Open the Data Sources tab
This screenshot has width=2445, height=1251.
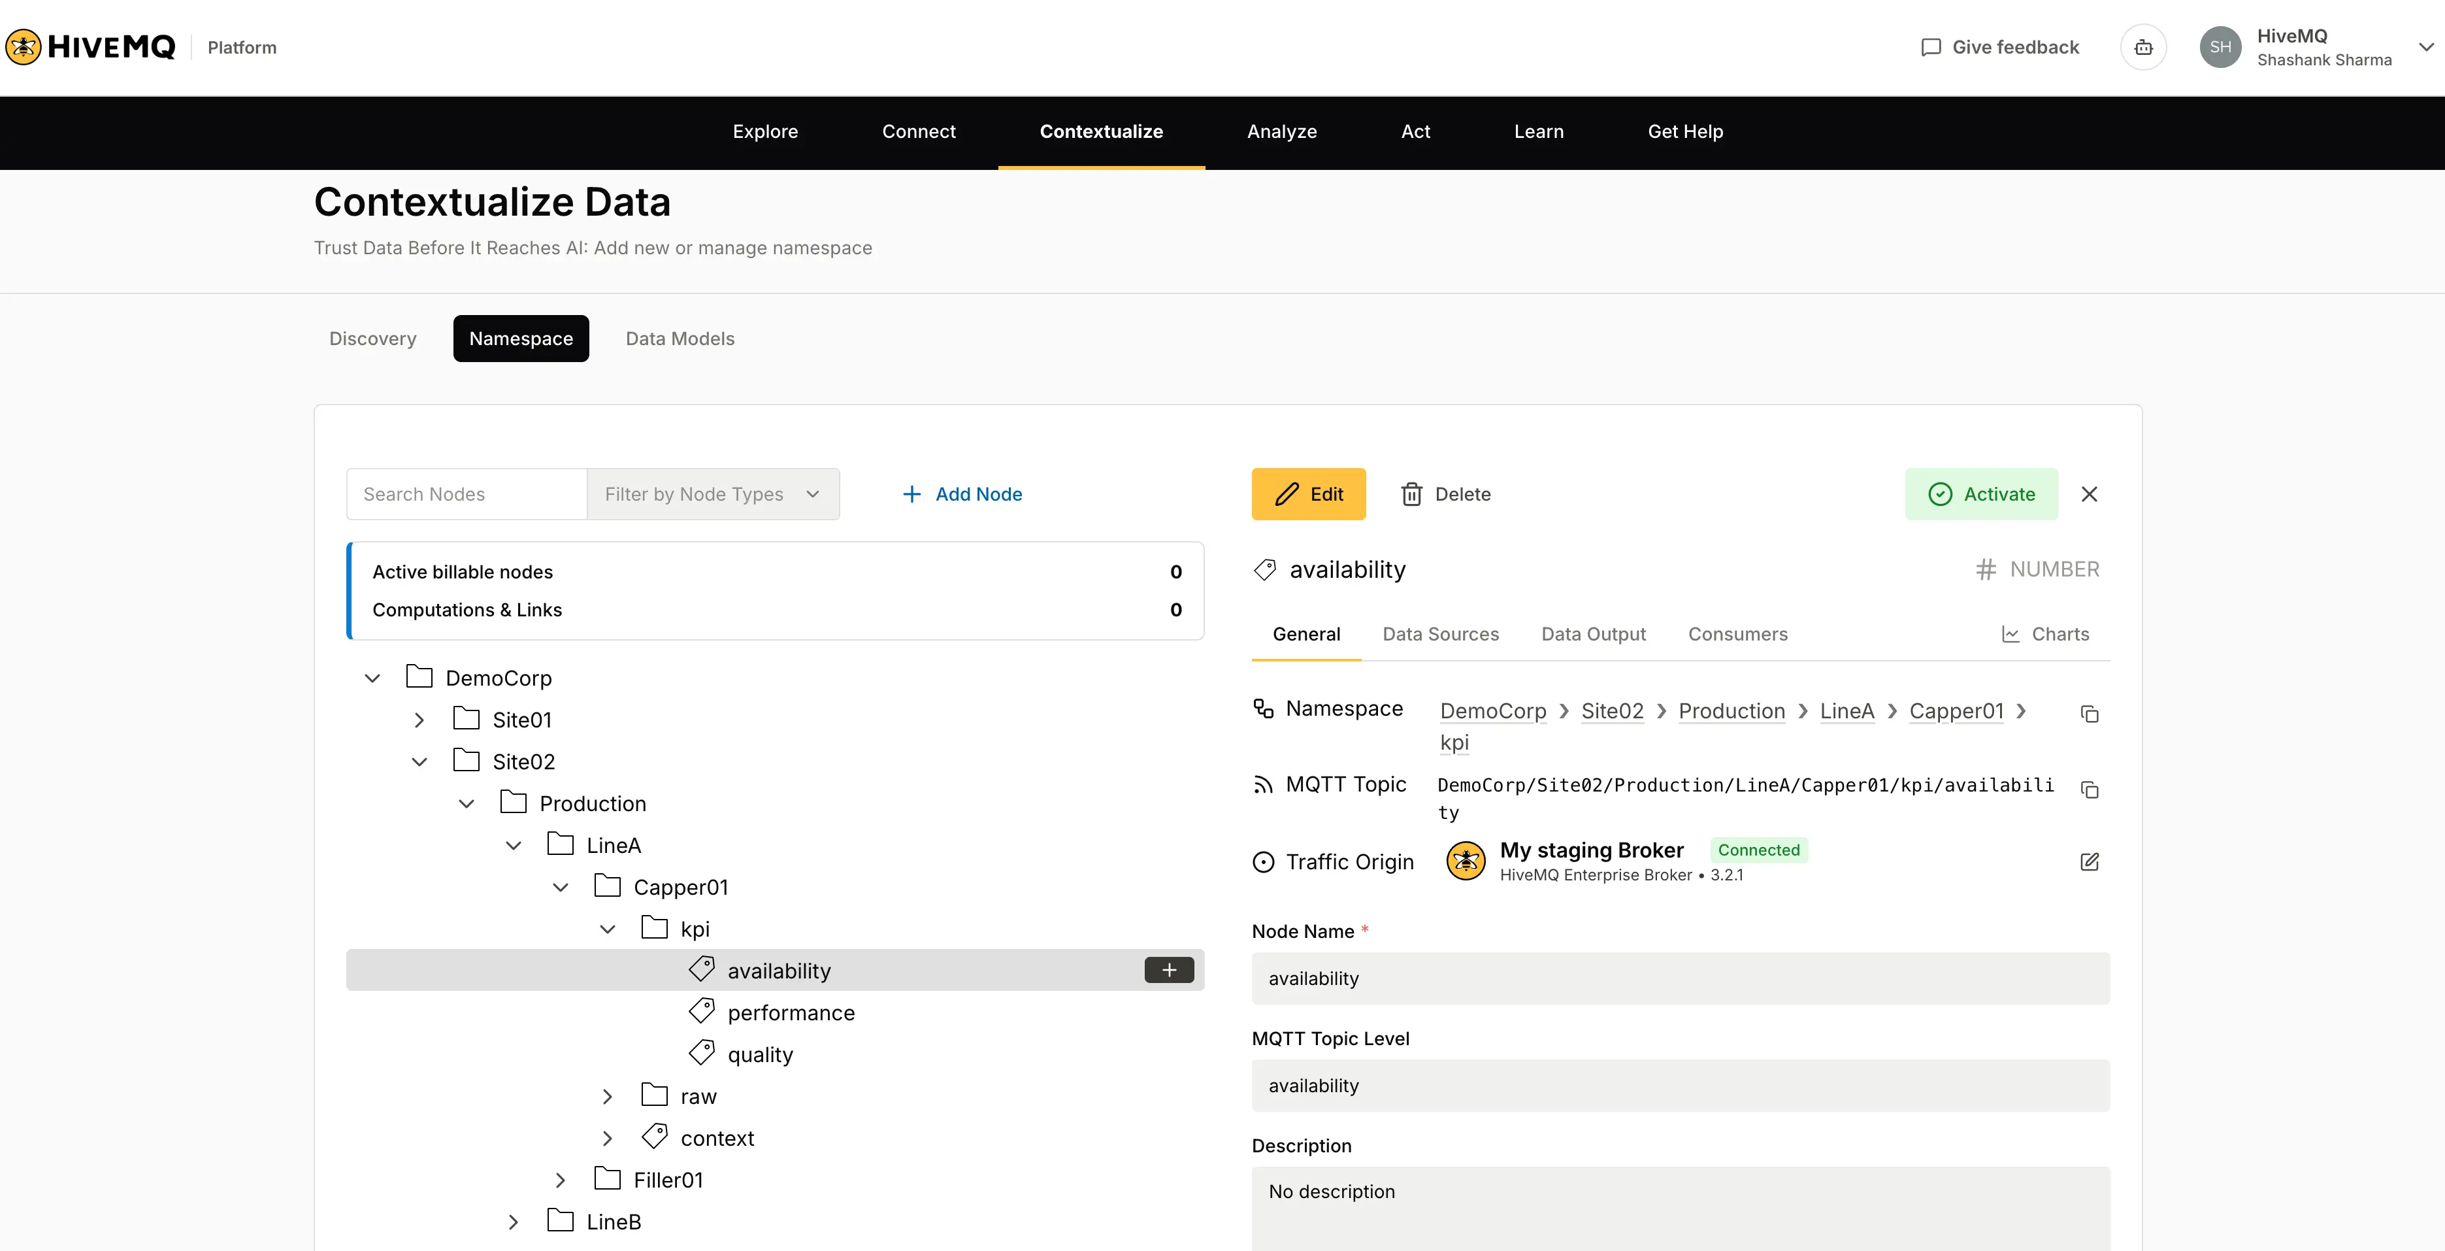click(1440, 634)
